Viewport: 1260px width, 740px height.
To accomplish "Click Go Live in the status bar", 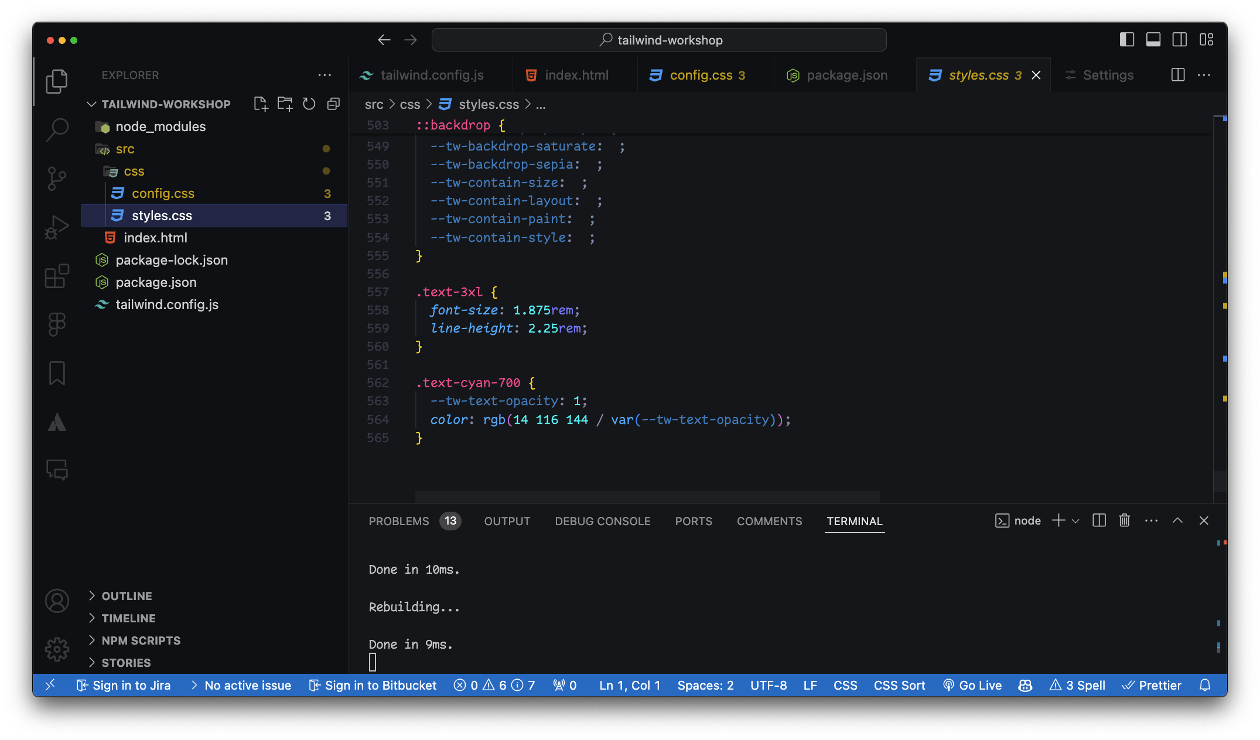I will point(972,685).
